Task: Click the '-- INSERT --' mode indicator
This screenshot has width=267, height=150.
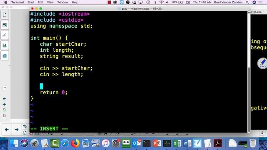Action: click(49, 129)
